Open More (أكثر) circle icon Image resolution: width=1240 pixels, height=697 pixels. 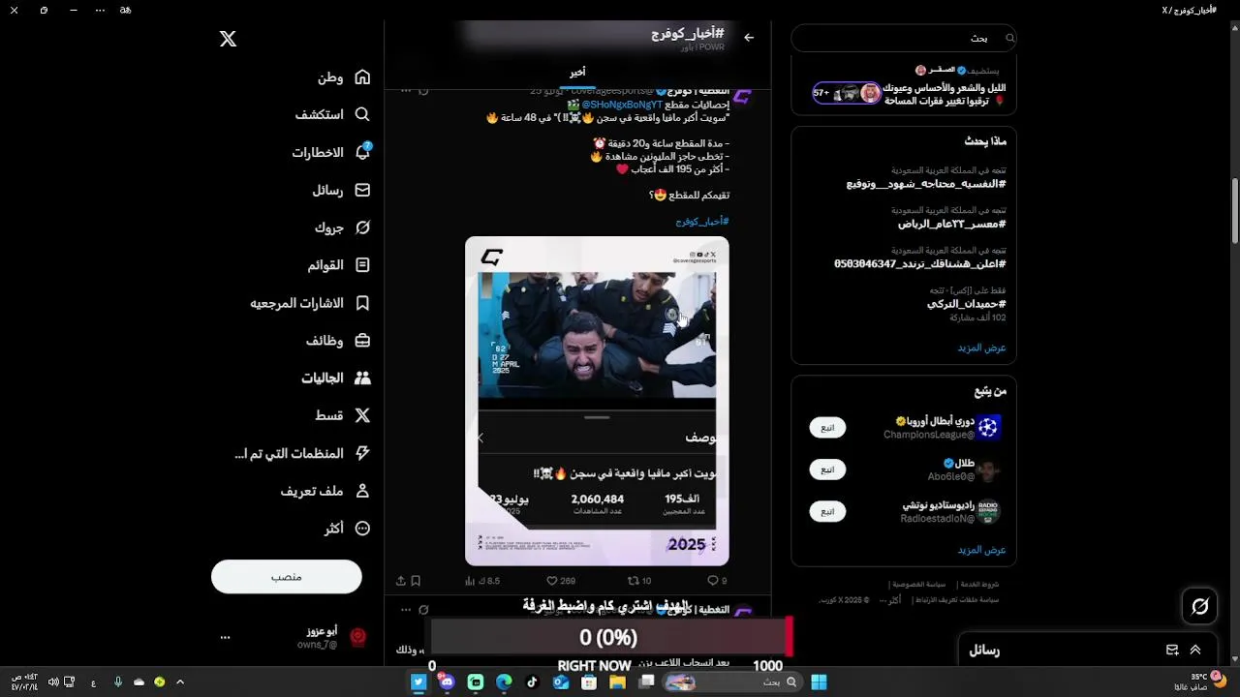click(x=362, y=529)
